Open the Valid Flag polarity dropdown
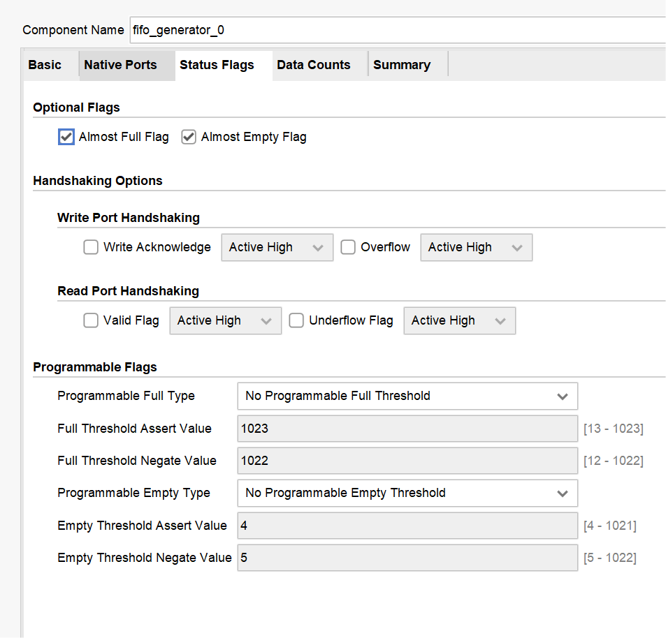 226,320
